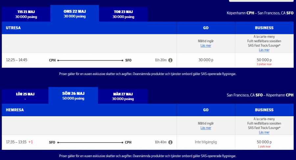Select the TIS 21 MAJ date tab
Viewport: 296px width, 160px height.
click(x=26, y=14)
